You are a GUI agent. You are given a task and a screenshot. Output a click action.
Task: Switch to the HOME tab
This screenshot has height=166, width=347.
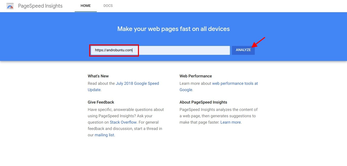point(85,6)
